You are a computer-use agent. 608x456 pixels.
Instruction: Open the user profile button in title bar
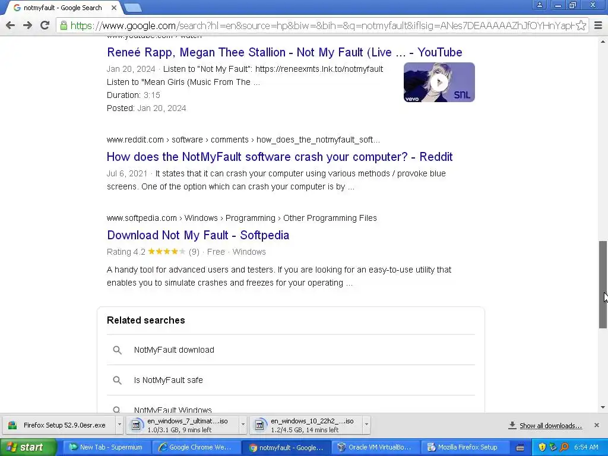pyautogui.click(x=539, y=5)
